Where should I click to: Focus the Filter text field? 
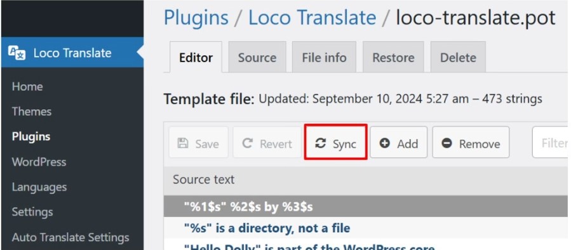coord(551,142)
